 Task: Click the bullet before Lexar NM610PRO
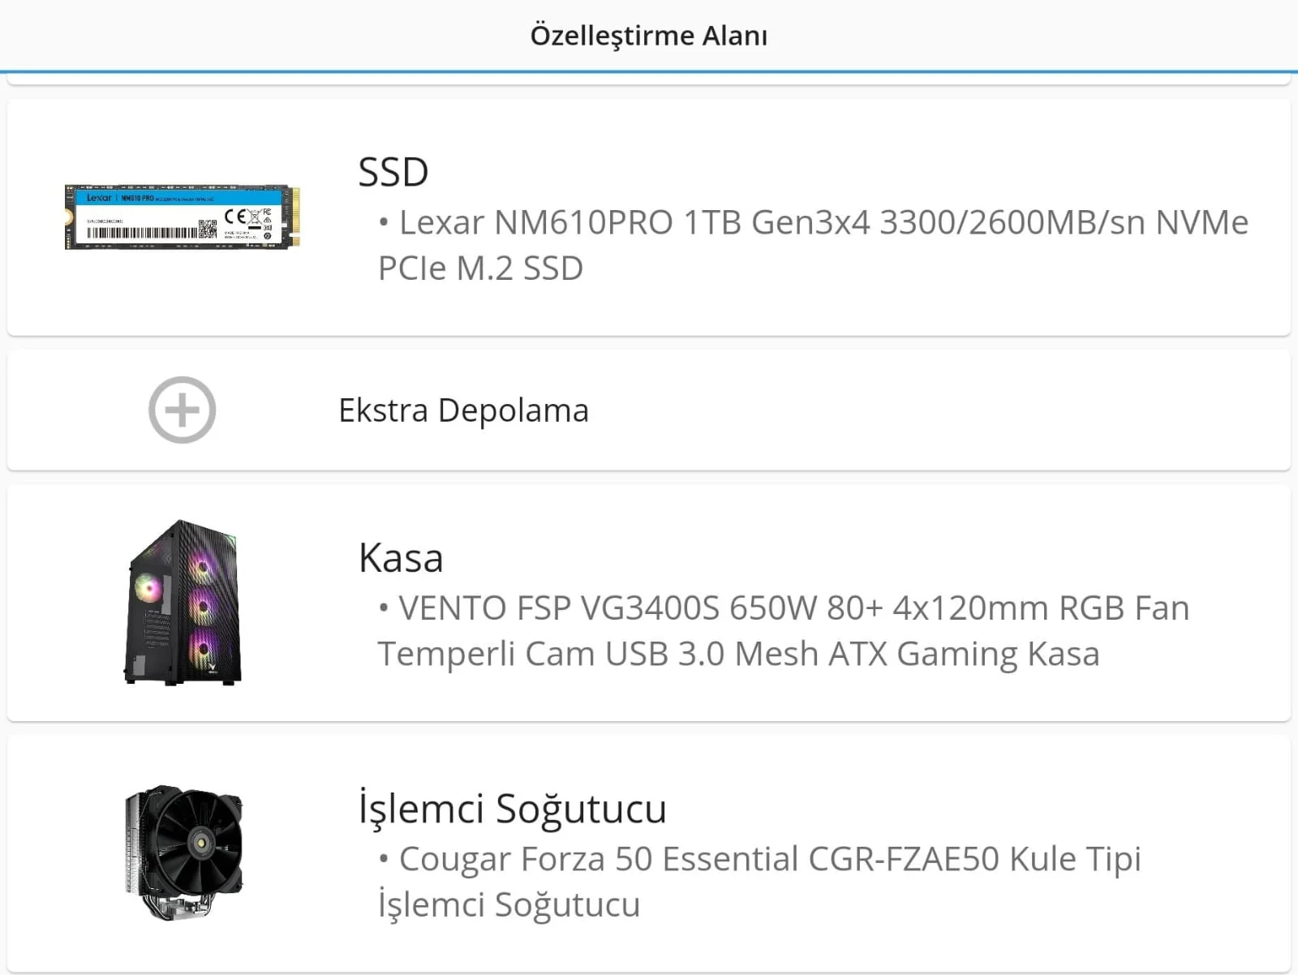(x=384, y=222)
